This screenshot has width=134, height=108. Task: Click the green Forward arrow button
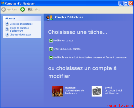tap(22, 9)
